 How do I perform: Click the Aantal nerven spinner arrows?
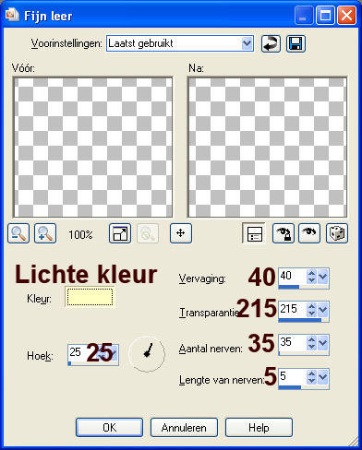[311, 343]
